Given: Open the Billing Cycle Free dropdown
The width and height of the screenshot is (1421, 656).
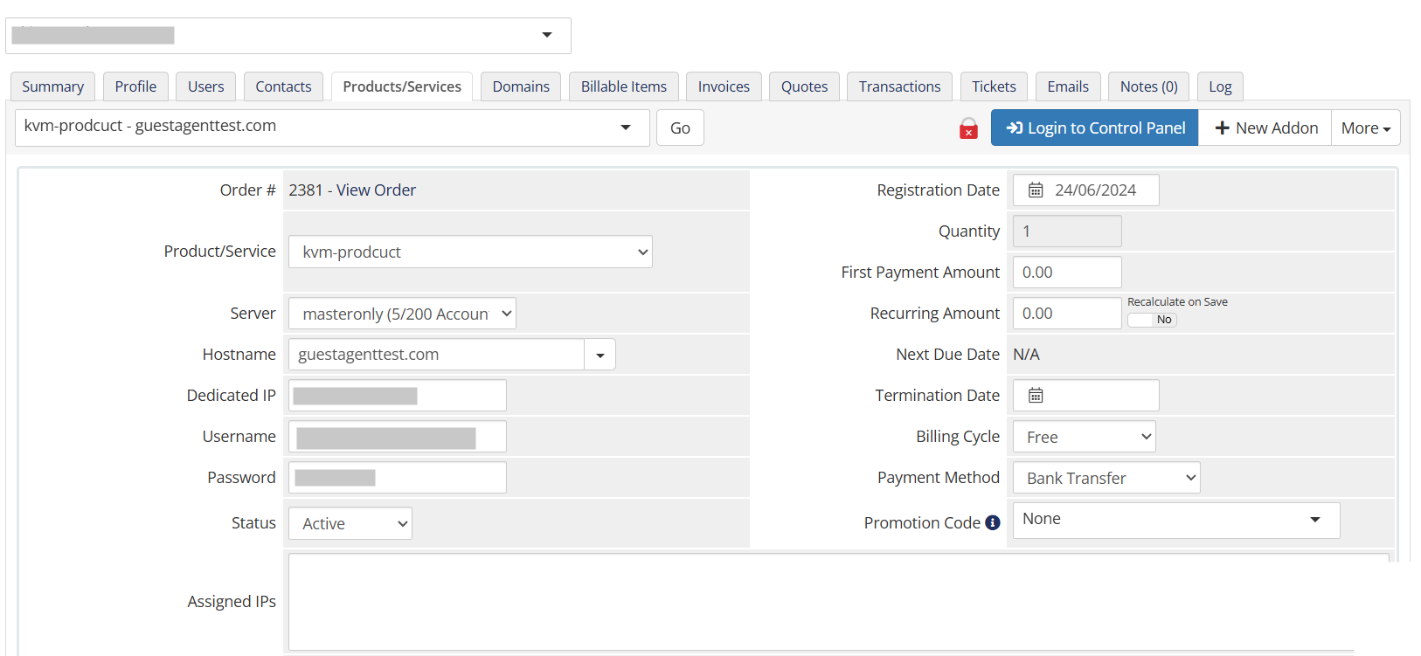Looking at the screenshot, I should coord(1085,437).
